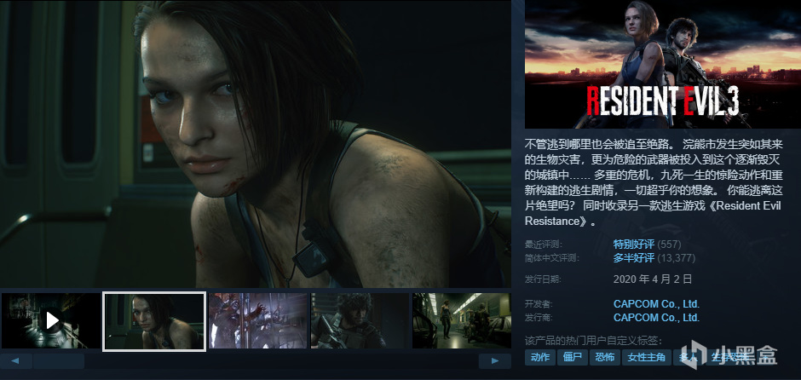Image resolution: width=801 pixels, height=380 pixels.
Task: Open Simplified Chinese reviews 多半好评
Action: (x=633, y=258)
